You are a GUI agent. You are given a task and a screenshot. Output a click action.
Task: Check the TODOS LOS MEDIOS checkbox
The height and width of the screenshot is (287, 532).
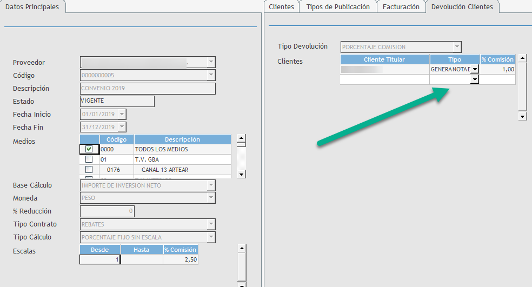[89, 149]
